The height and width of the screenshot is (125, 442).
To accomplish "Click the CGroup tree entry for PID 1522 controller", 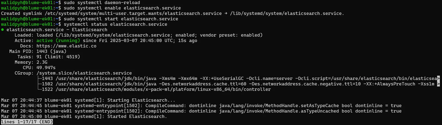I will click(156, 89).
